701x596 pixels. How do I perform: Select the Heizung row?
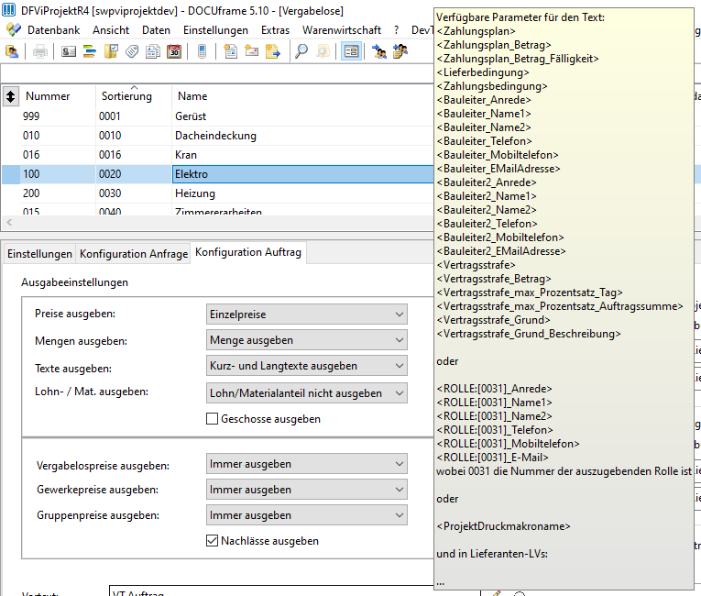(x=218, y=193)
